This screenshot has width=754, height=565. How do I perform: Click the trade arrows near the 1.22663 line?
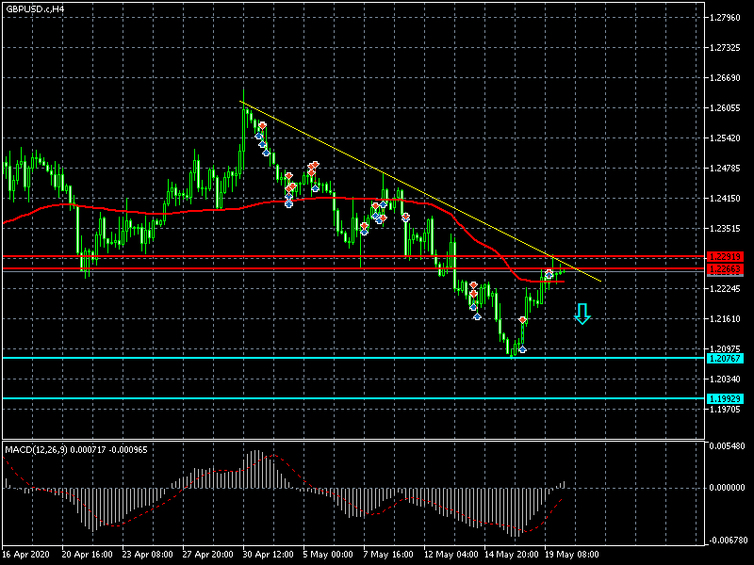click(x=549, y=274)
